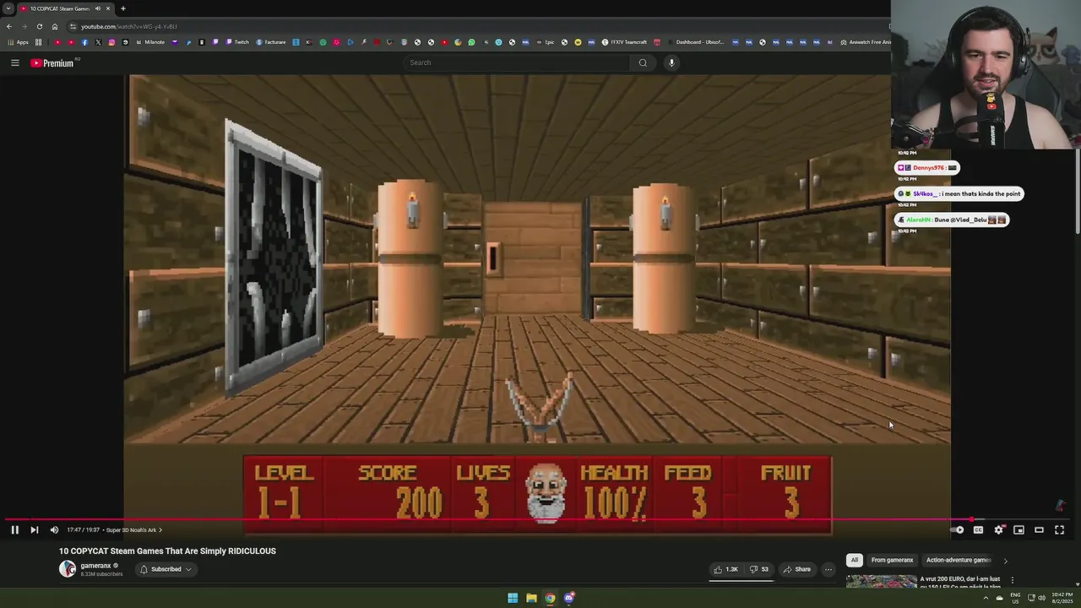Go to YouTube Premium home logo

tap(52, 62)
